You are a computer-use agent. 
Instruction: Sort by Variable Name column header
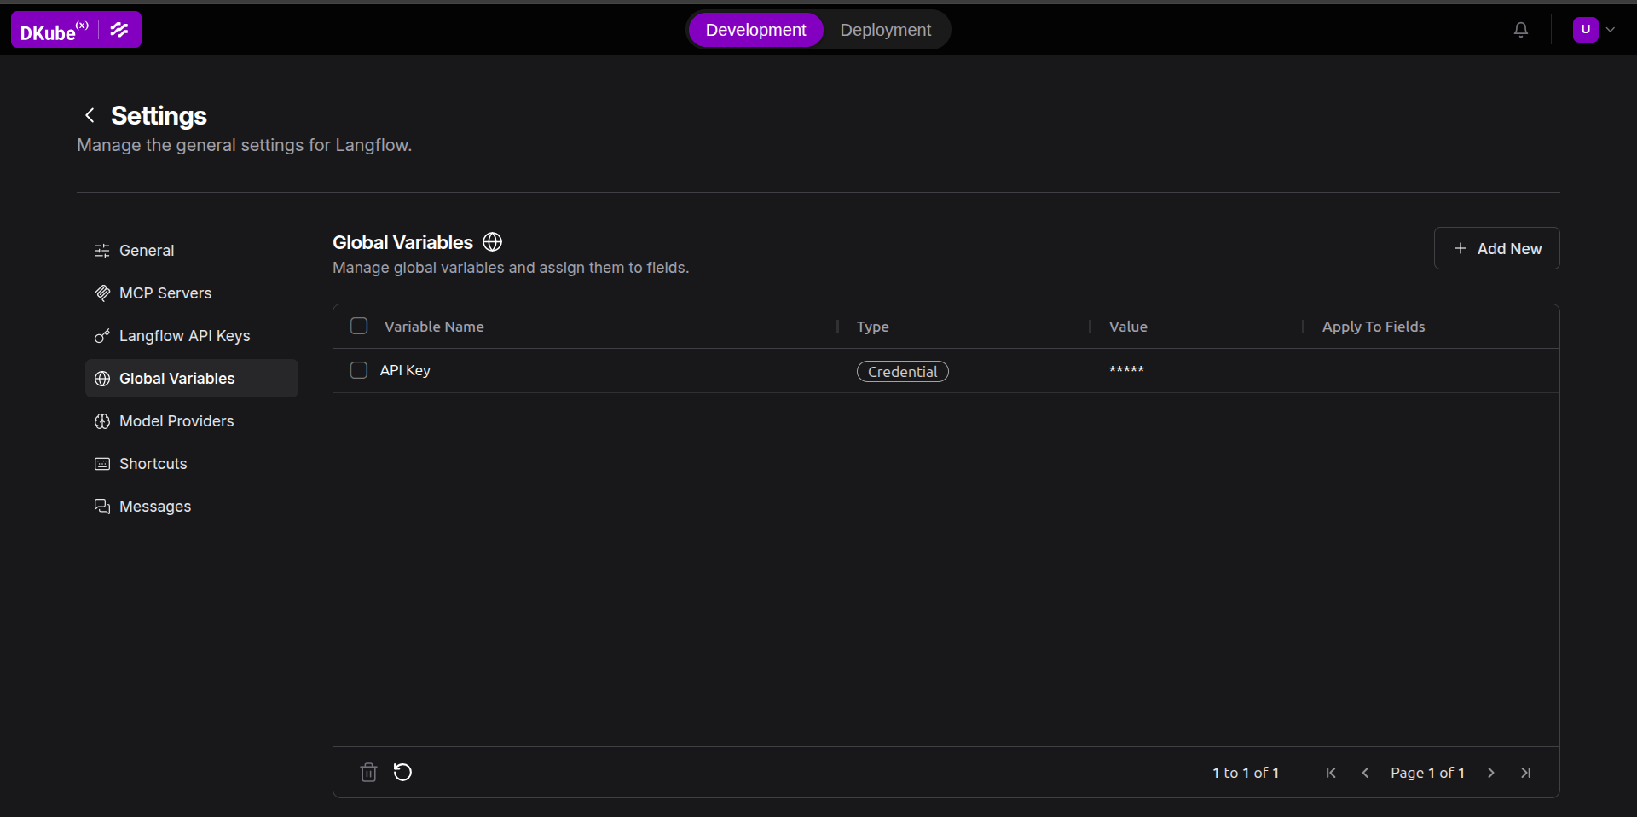pyautogui.click(x=434, y=327)
